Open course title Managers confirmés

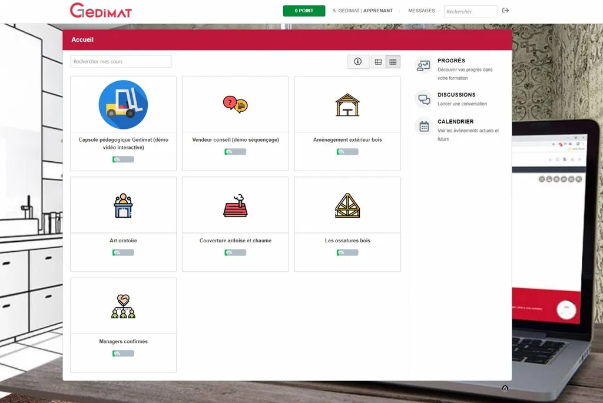pyautogui.click(x=123, y=342)
